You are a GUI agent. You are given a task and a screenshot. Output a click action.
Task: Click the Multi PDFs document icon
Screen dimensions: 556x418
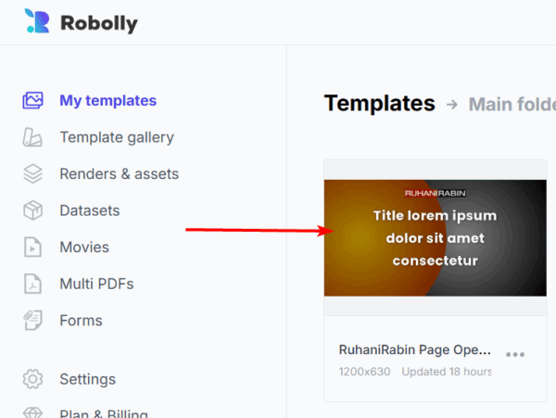tap(33, 284)
